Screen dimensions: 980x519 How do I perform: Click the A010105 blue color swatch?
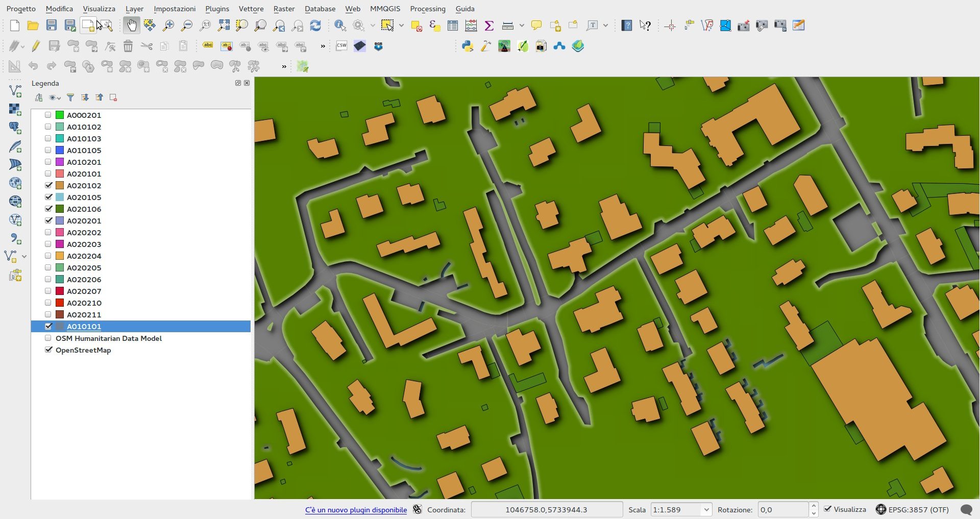point(60,150)
